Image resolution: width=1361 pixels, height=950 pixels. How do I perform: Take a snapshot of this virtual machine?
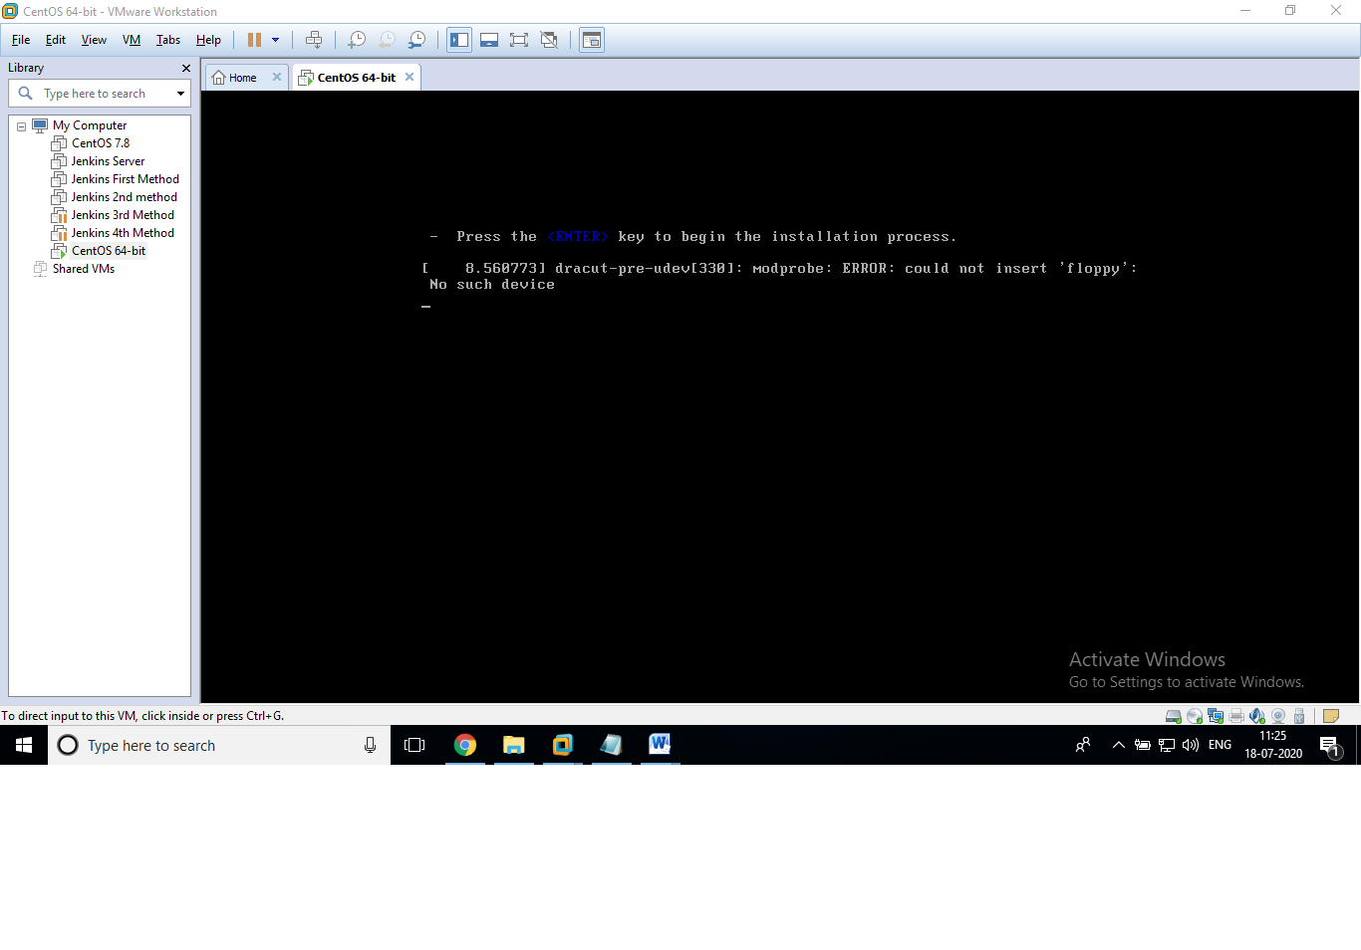click(x=356, y=40)
